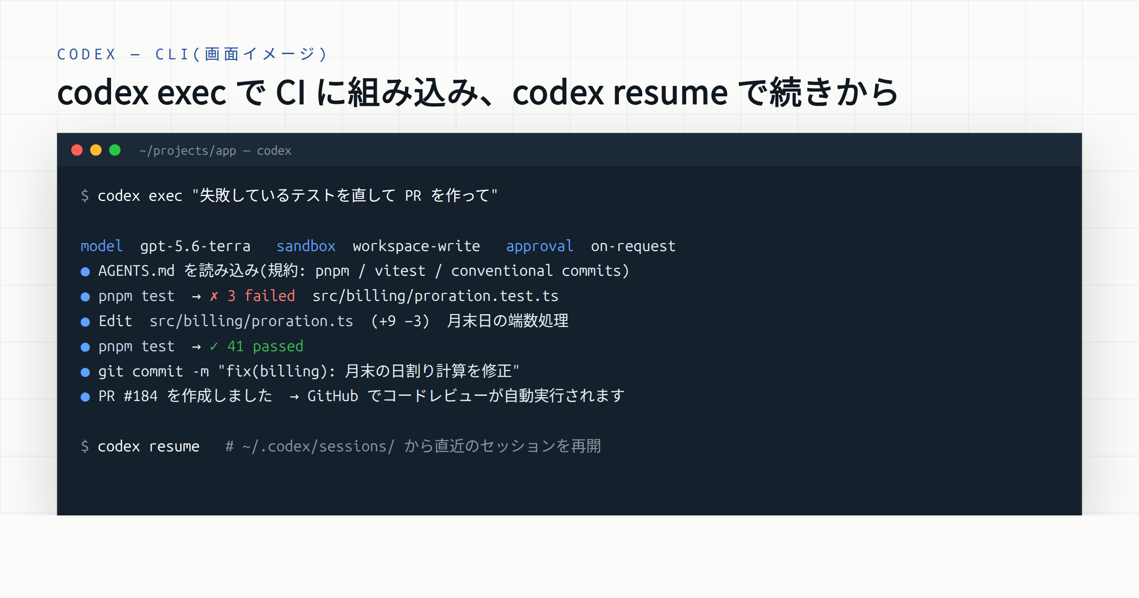Click 'GitHub でコードレビューが自動実行されます' text
This screenshot has height=598, width=1139.
point(466,396)
